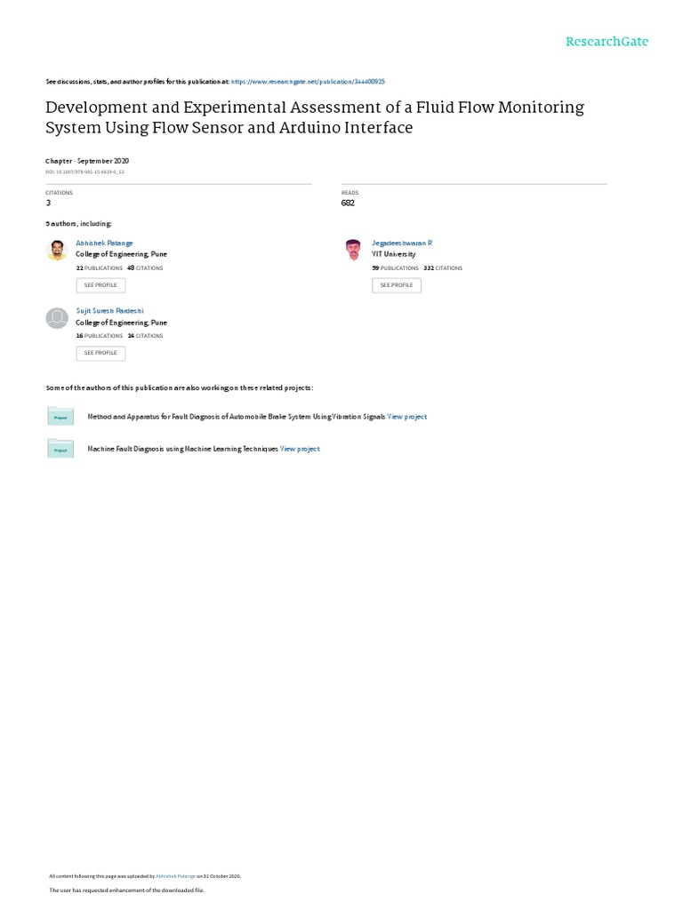Click the reads count 682
The width and height of the screenshot is (683, 910).
348,203
